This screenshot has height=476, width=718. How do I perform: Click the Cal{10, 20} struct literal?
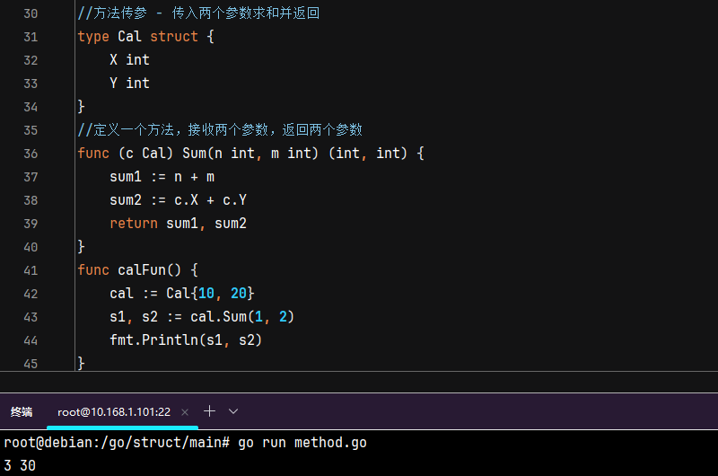click(210, 294)
